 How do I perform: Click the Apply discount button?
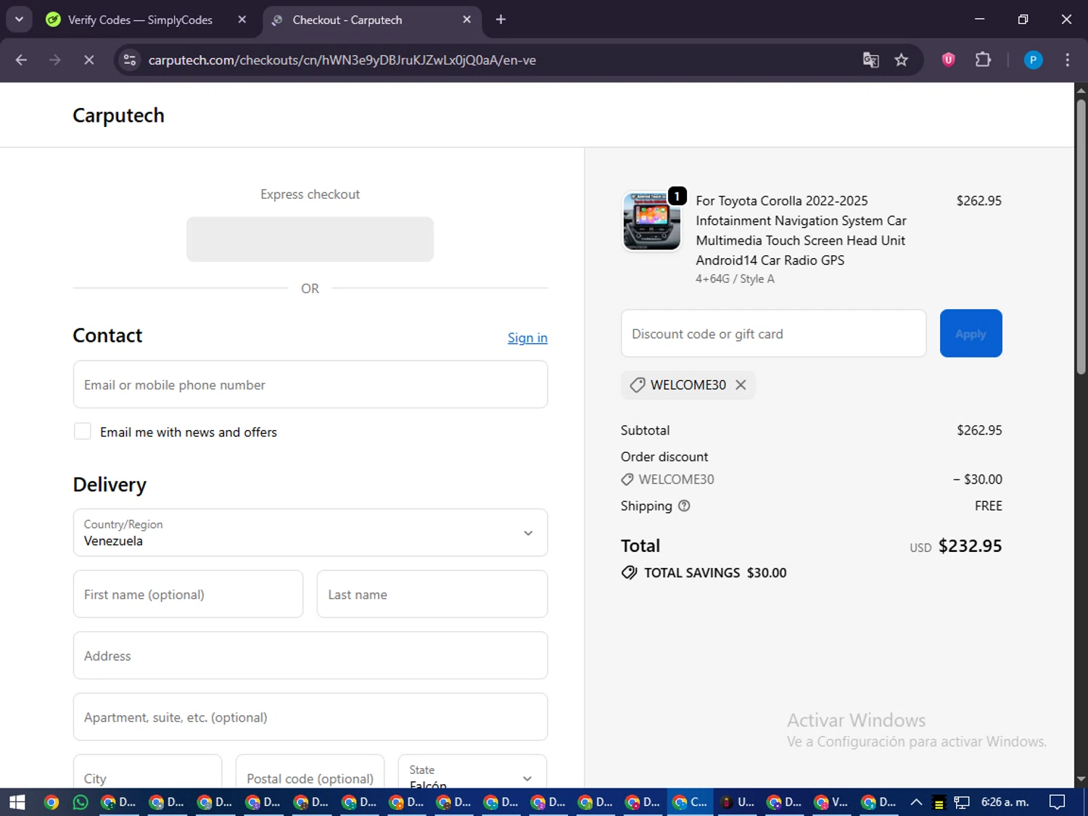pyautogui.click(x=970, y=334)
